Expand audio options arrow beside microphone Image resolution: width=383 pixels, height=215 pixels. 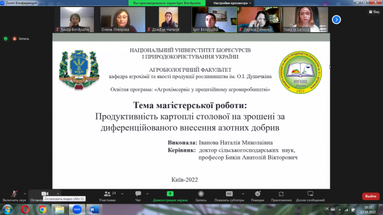coord(25,194)
